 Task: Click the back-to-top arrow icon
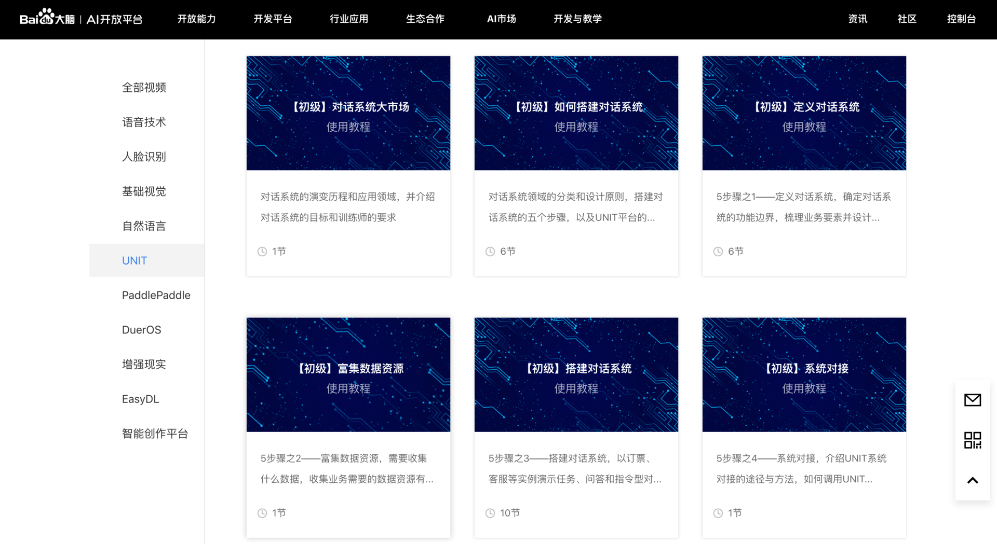(x=972, y=480)
